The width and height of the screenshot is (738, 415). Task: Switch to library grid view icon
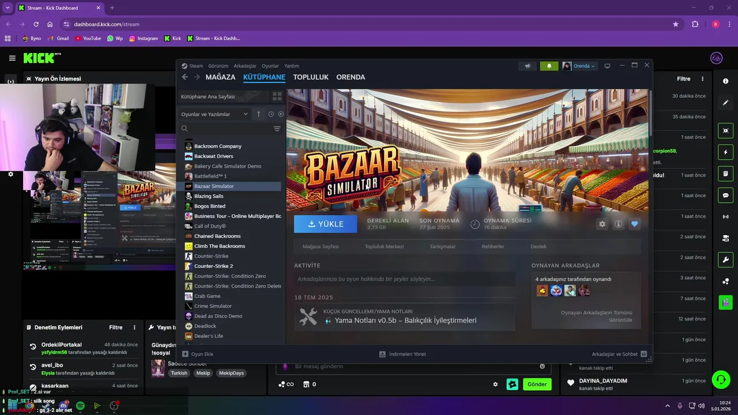coord(277,96)
